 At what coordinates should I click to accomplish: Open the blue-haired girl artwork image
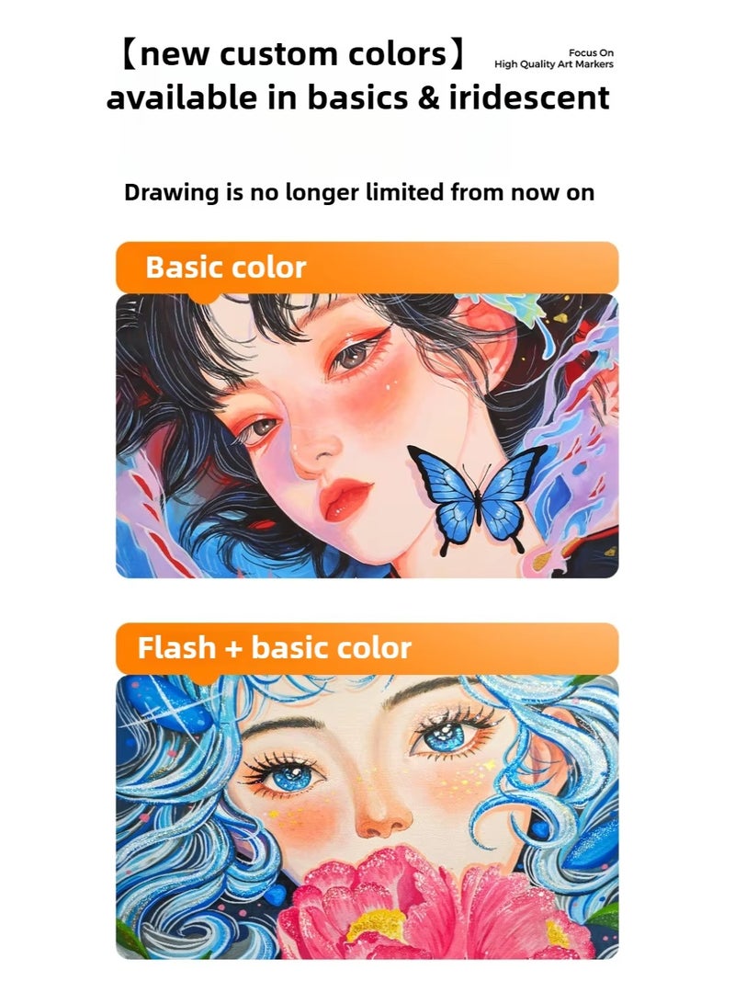pos(367,816)
